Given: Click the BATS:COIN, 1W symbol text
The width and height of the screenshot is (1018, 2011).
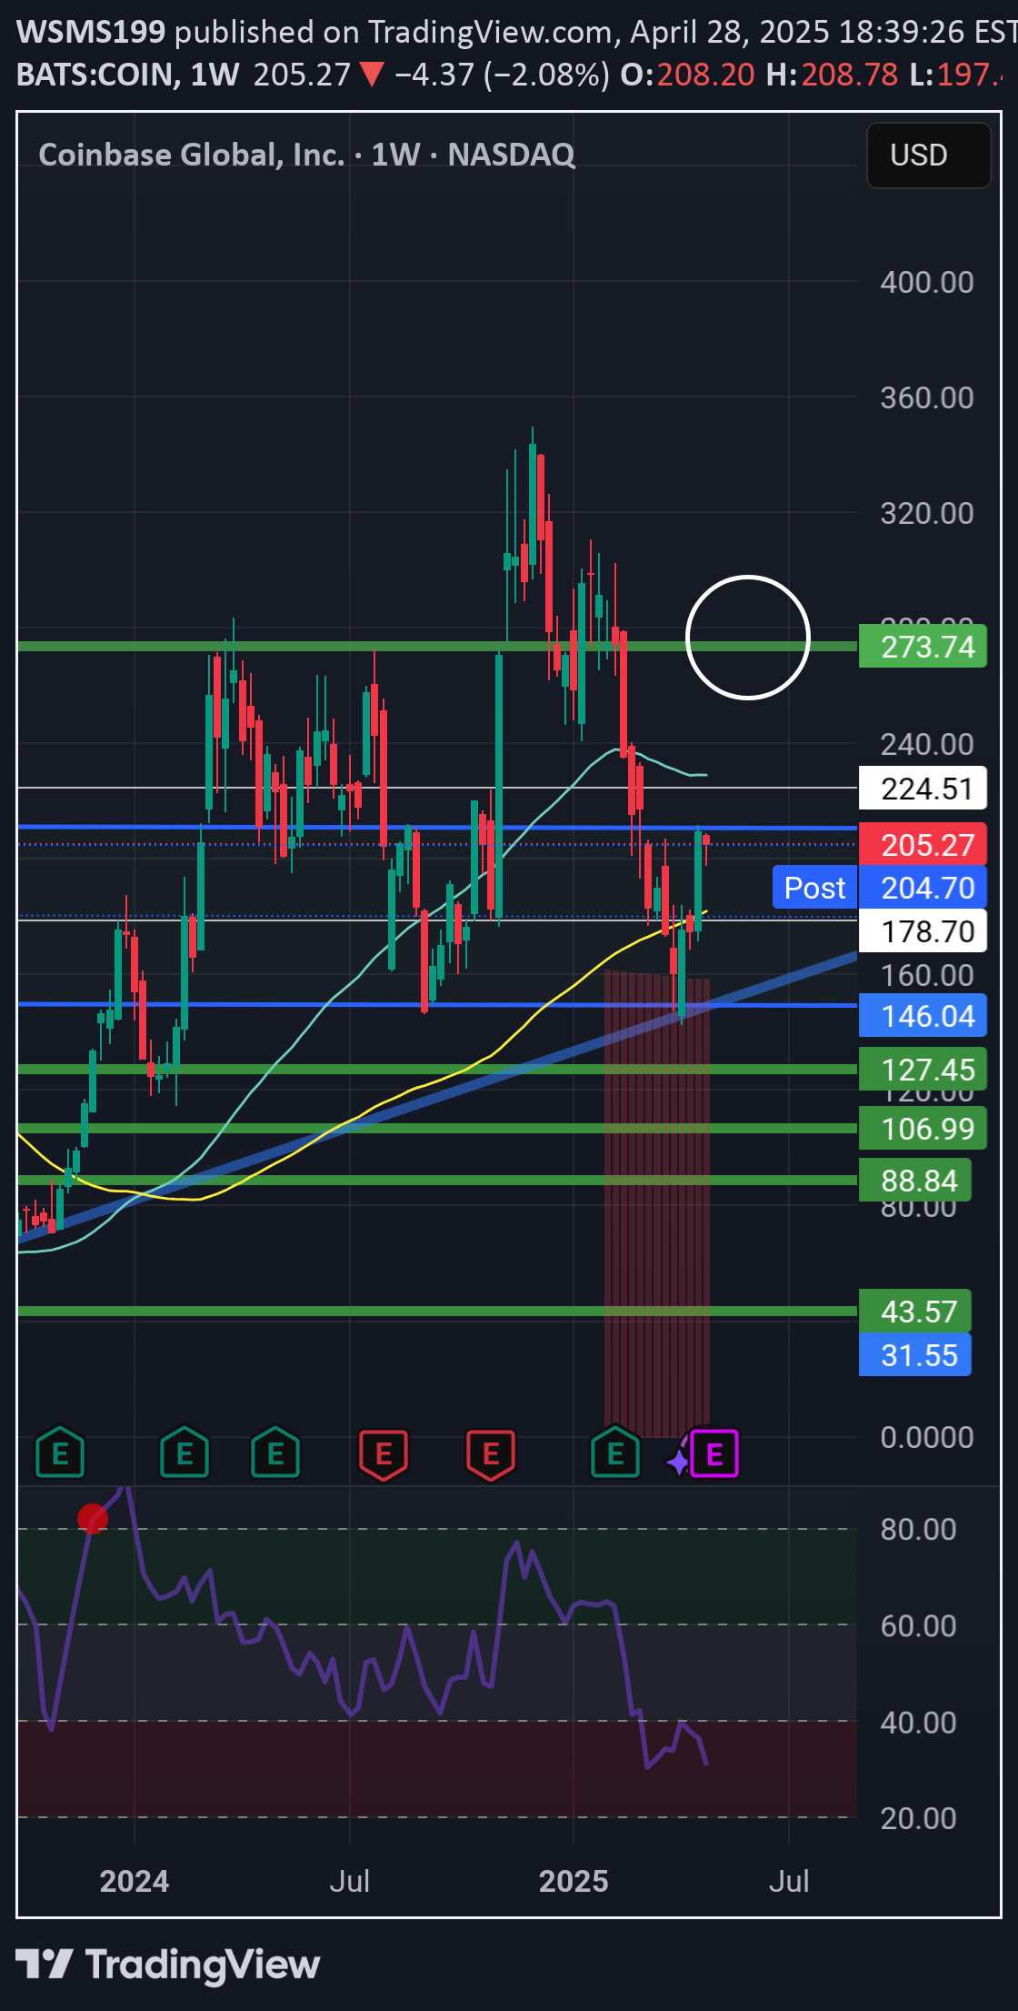Looking at the screenshot, I should pos(128,75).
